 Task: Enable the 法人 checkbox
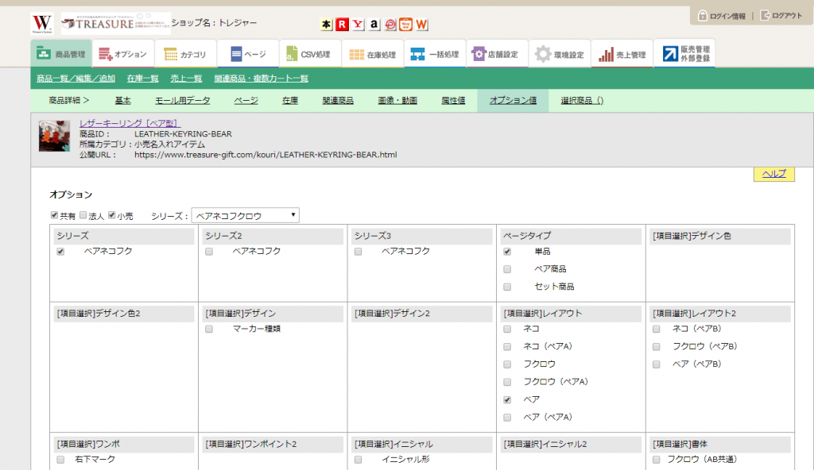point(83,216)
